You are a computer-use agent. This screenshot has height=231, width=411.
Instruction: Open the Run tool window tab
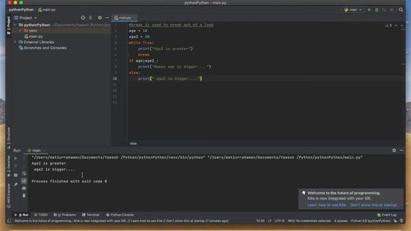[x=21, y=215]
